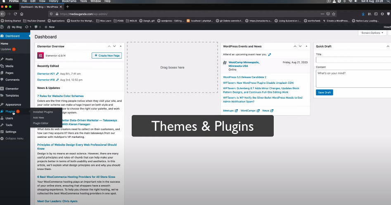The image size is (391, 205).
Task: Open Firefox History menu
Action: click(x=53, y=1)
